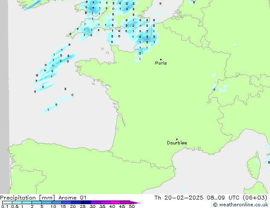Click the 'Precipitation [mm]' title text
The width and height of the screenshot is (270, 208).
point(27,198)
